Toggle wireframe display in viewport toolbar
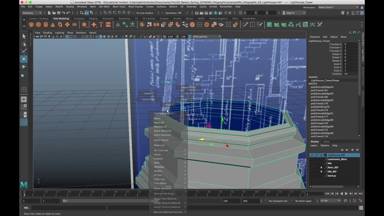The width and height of the screenshot is (384, 216). pyautogui.click(x=97, y=37)
